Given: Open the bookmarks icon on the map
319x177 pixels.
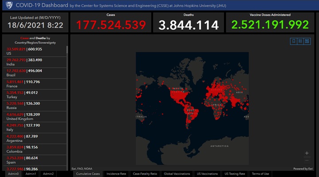Looking at the screenshot, I should [x=294, y=41].
